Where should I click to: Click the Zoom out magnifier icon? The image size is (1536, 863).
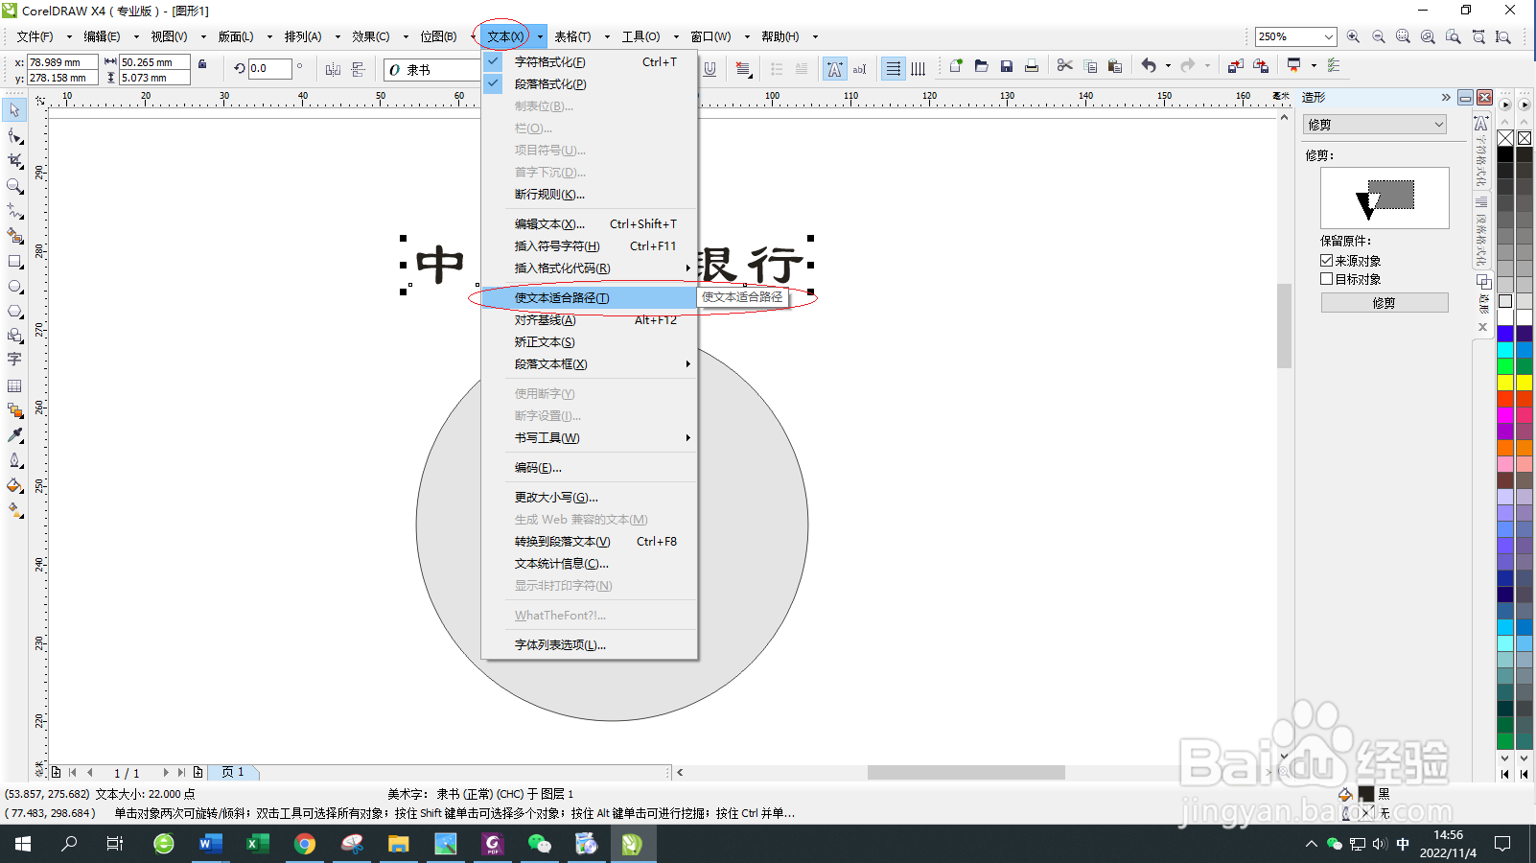tap(1378, 36)
